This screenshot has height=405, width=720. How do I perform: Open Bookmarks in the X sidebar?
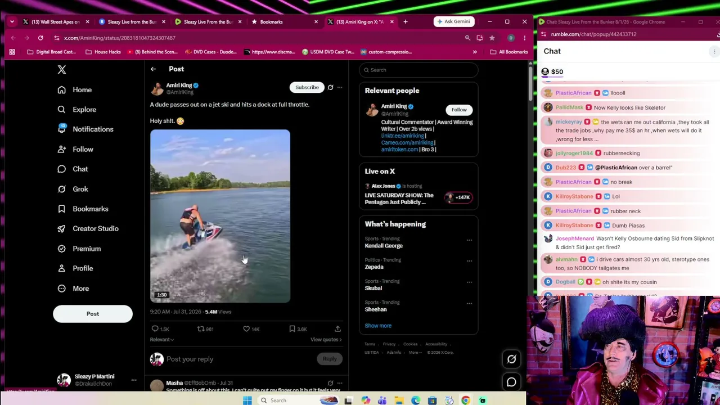pos(83,209)
